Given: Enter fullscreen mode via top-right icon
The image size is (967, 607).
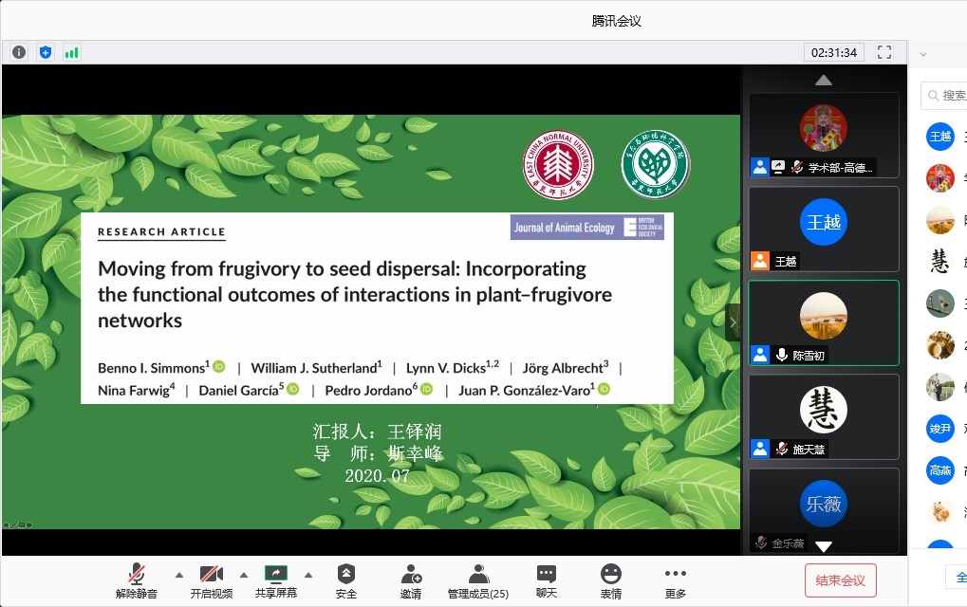Looking at the screenshot, I should 884,52.
